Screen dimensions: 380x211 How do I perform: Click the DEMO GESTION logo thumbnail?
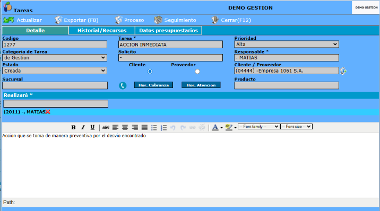point(366,7)
